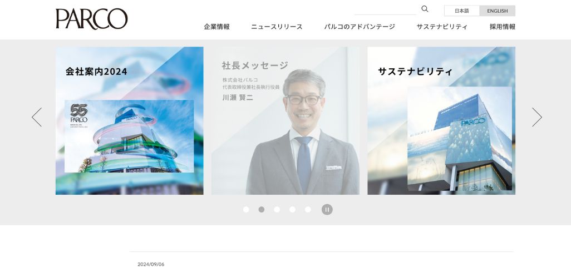Switch language to 日本語
Viewport: 571px width, 268px height.
pos(462,11)
